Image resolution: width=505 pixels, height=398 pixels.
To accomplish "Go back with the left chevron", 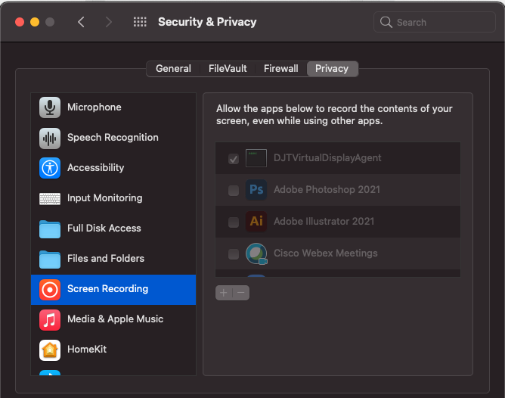I will 81,22.
